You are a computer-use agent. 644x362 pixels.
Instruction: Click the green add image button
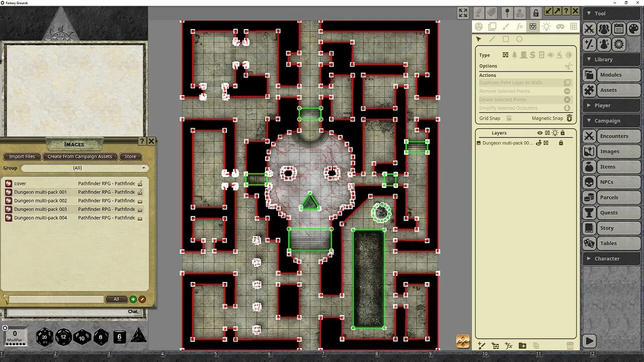pos(133,299)
